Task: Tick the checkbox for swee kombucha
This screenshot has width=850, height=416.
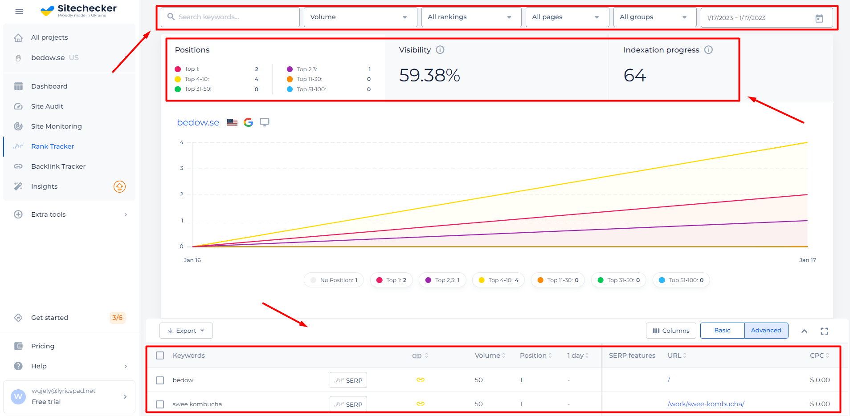Action: (x=160, y=404)
